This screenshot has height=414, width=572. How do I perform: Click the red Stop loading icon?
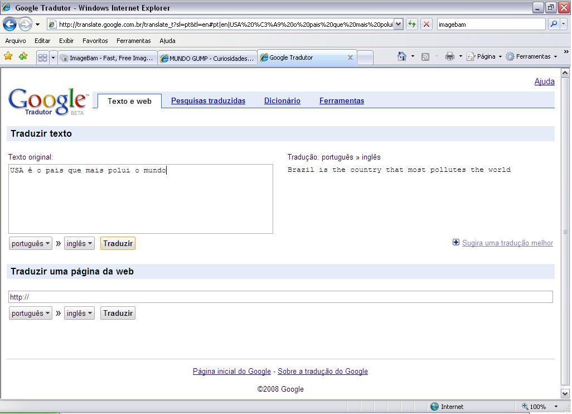point(426,25)
